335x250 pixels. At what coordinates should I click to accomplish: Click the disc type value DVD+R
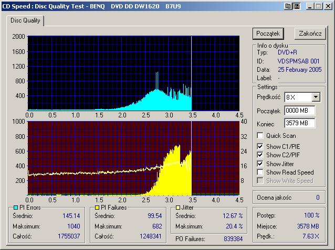[287, 52]
